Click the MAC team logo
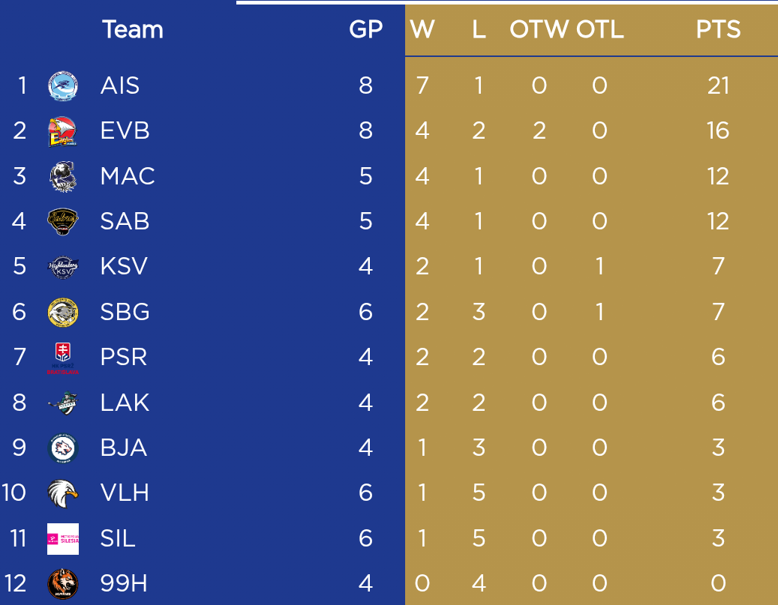 [x=63, y=176]
